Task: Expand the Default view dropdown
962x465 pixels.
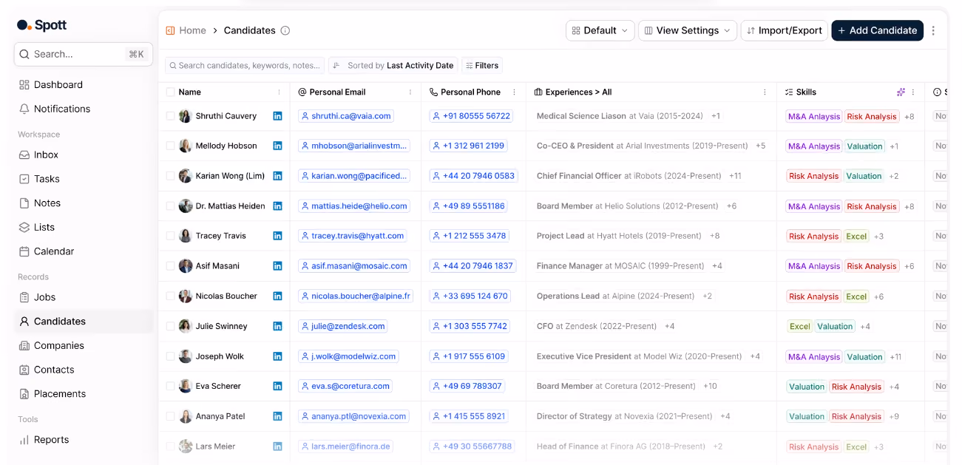Action: [600, 30]
